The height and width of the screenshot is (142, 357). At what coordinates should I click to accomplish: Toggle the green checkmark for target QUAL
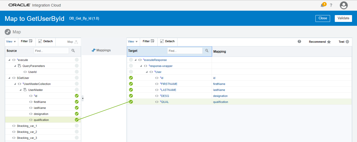pyautogui.click(x=131, y=102)
